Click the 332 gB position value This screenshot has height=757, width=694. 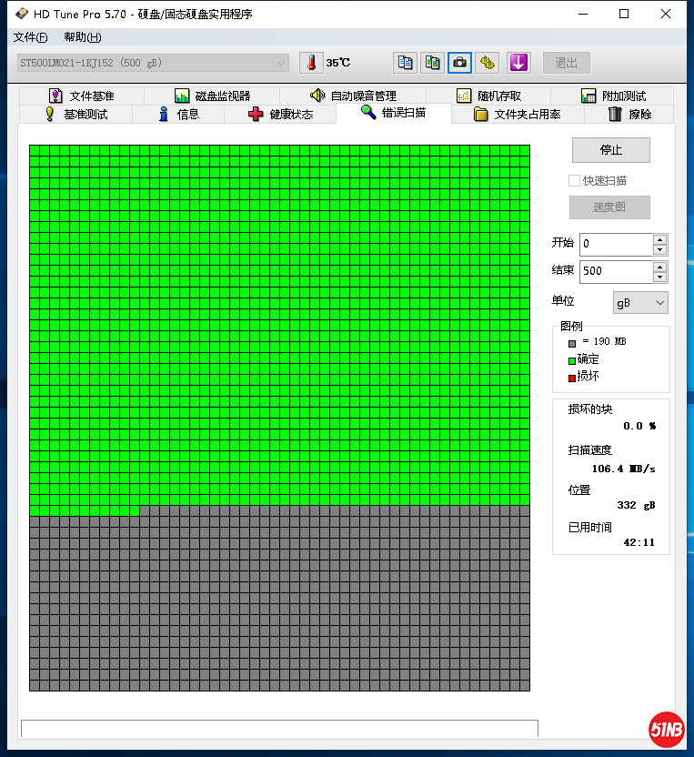coord(636,505)
